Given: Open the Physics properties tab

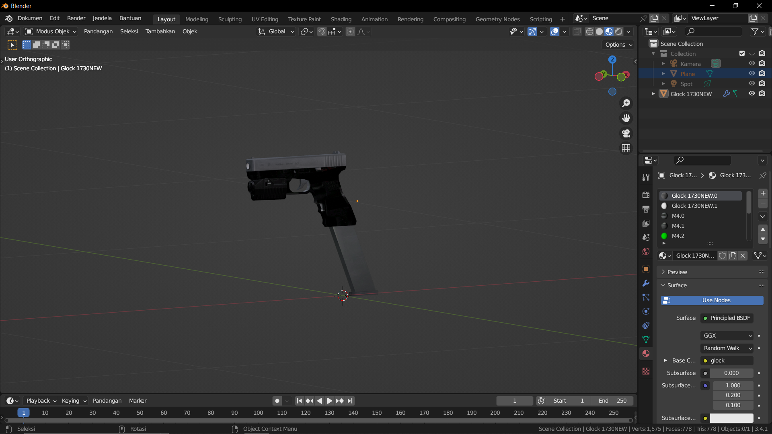Looking at the screenshot, I should (646, 311).
